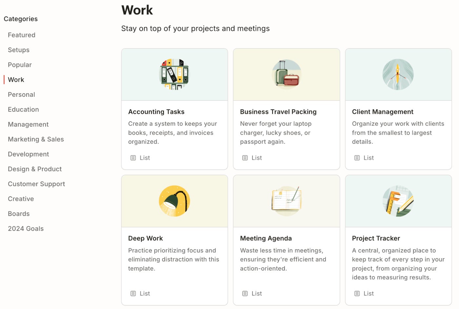Image resolution: width=459 pixels, height=309 pixels.
Task: Click the description 'A central, organized place'
Action: click(398, 264)
